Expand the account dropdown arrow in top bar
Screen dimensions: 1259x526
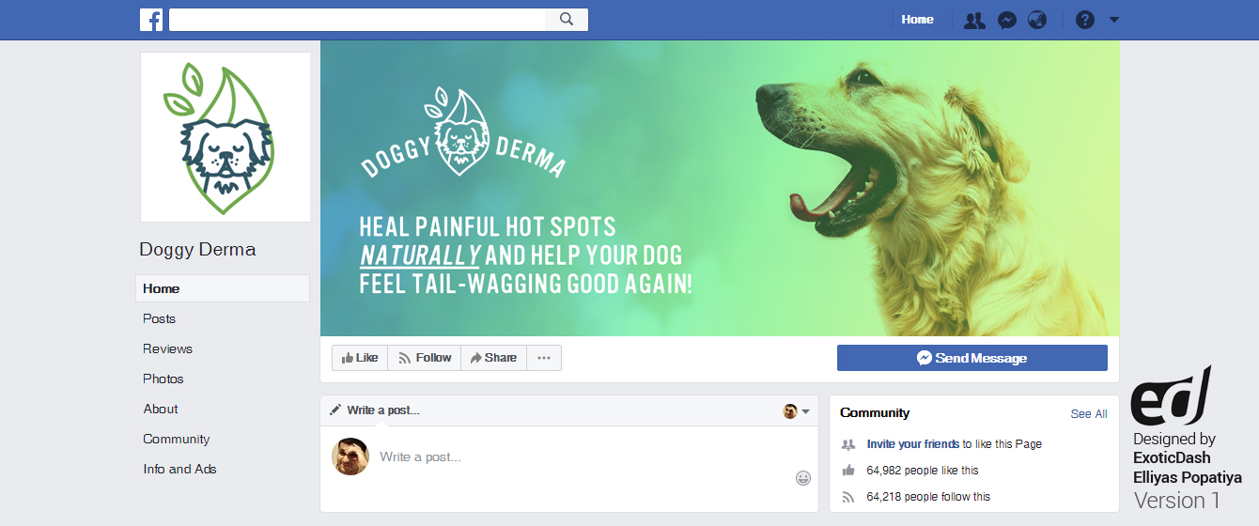[x=1114, y=20]
